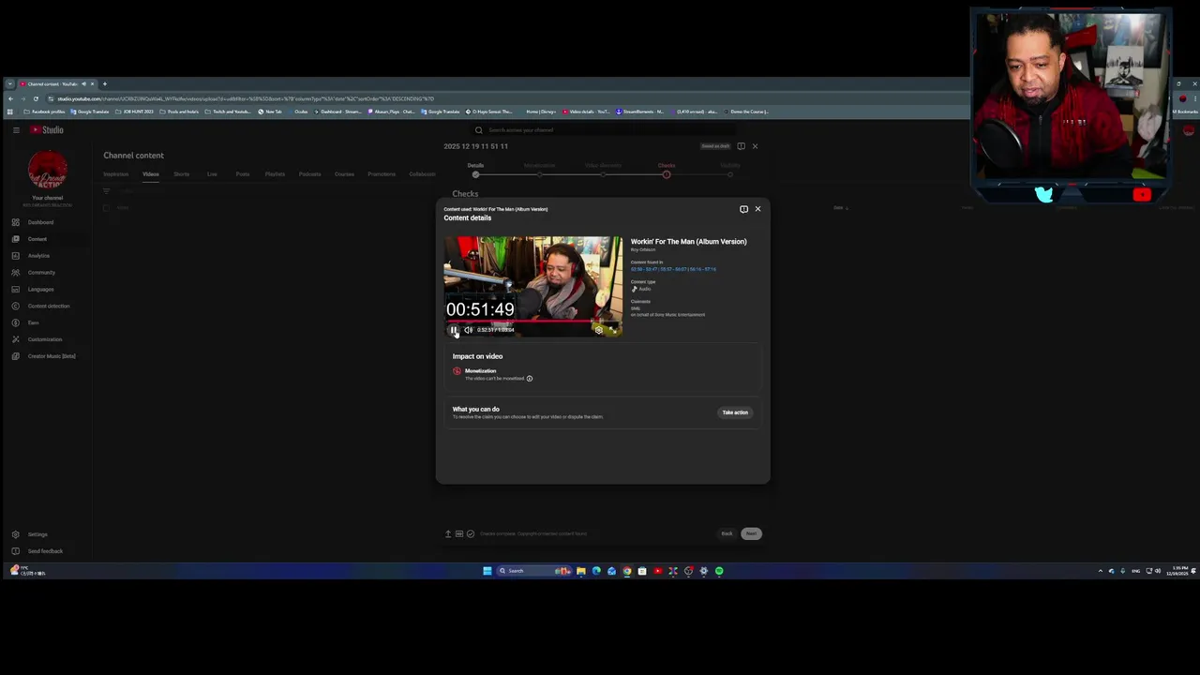Expand preview video to fullscreen

click(x=612, y=330)
